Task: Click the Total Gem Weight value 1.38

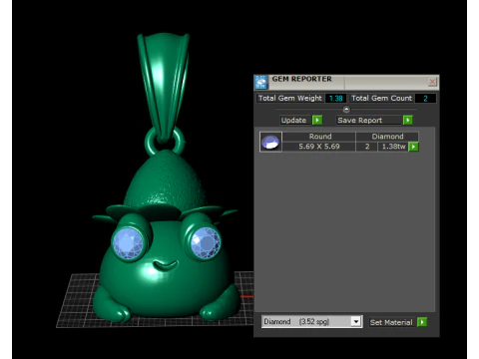Action: [336, 99]
